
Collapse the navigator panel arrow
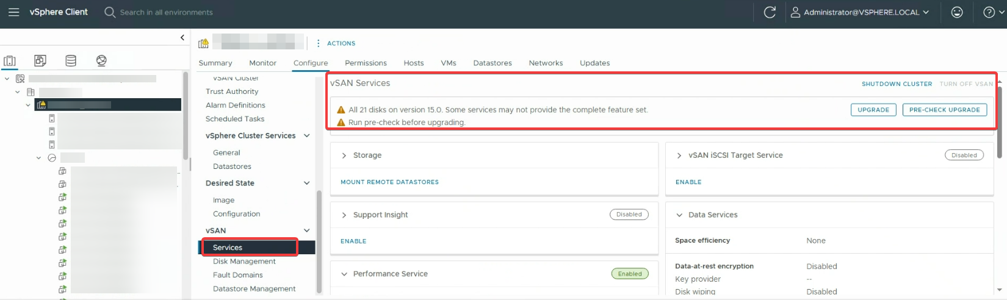182,38
